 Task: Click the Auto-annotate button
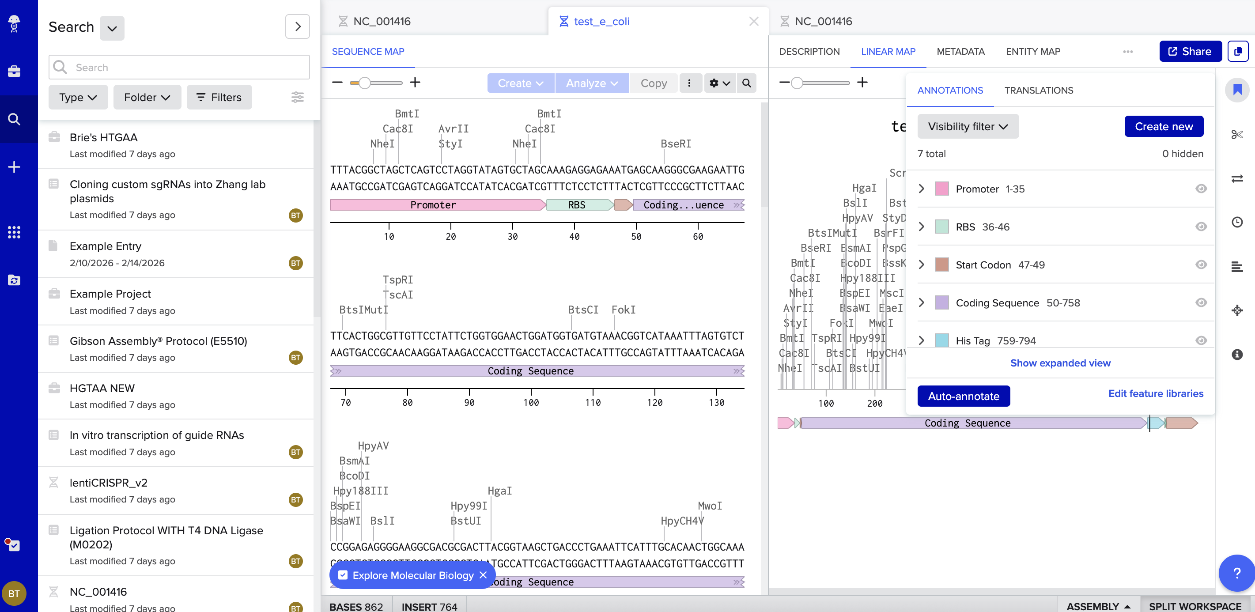(x=963, y=396)
